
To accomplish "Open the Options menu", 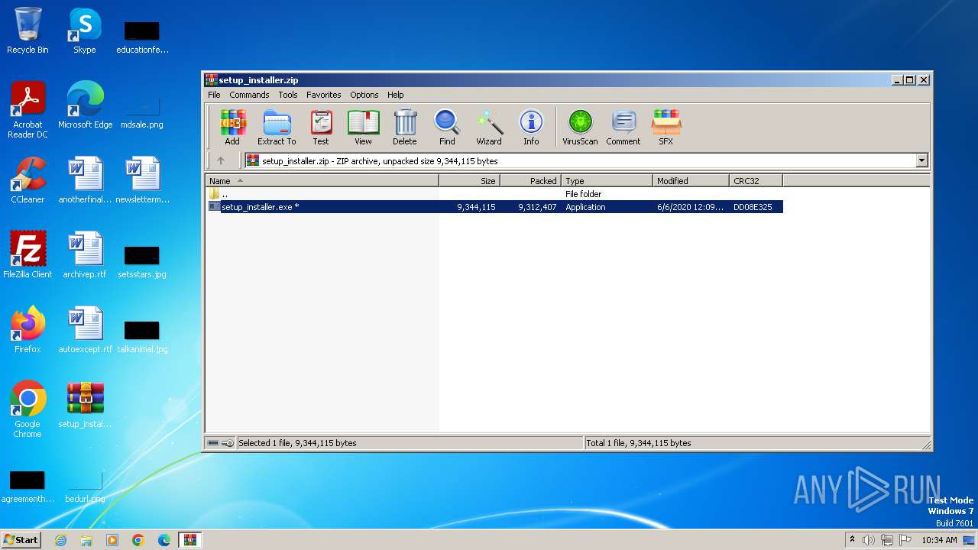I will click(x=364, y=95).
